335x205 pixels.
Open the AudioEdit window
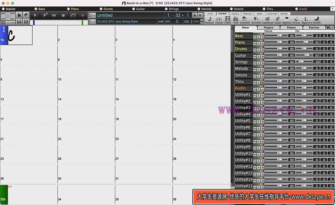[x=245, y=20]
